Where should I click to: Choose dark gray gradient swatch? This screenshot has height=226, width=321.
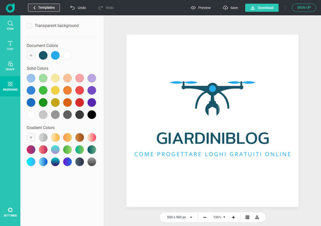point(92,162)
